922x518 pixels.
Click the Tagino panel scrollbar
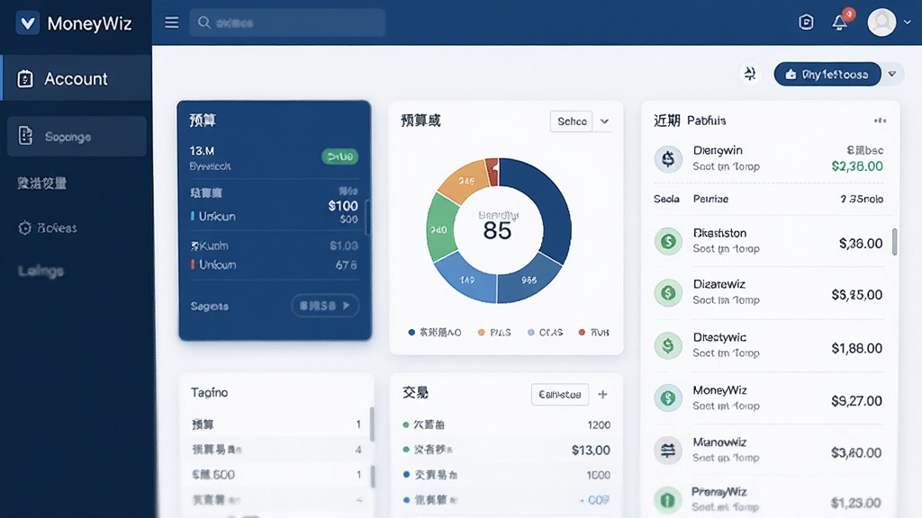372,424
